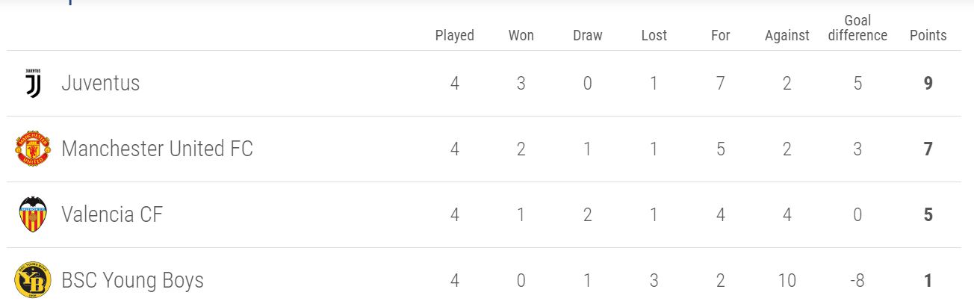Click the Lost column header
This screenshot has height=307, width=974.
point(654,35)
